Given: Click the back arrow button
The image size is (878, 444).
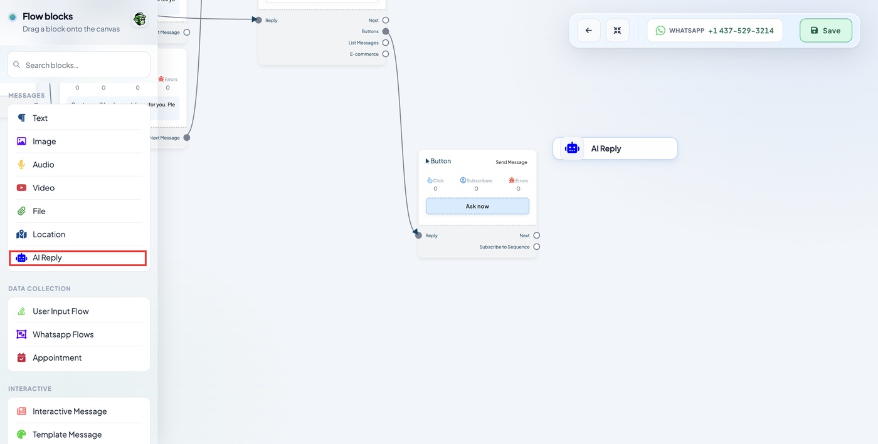Looking at the screenshot, I should [x=588, y=30].
